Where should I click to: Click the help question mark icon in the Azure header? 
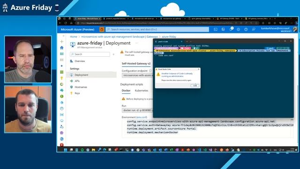[246, 29]
